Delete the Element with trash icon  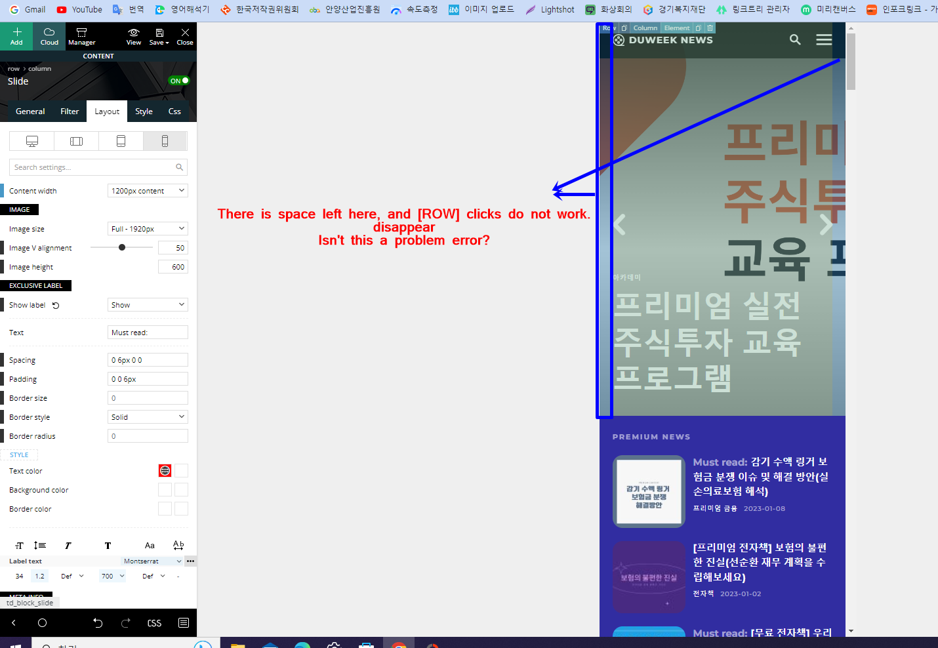click(710, 28)
